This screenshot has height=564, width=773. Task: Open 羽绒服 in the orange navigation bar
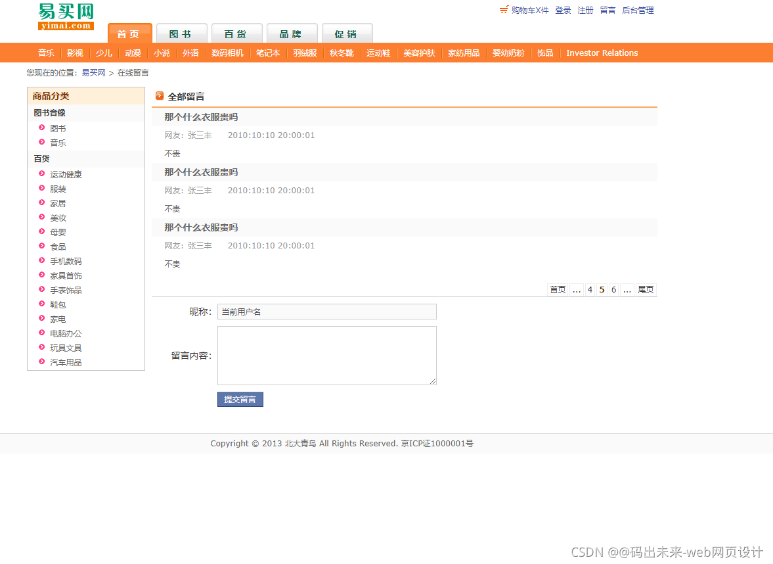pyautogui.click(x=305, y=53)
